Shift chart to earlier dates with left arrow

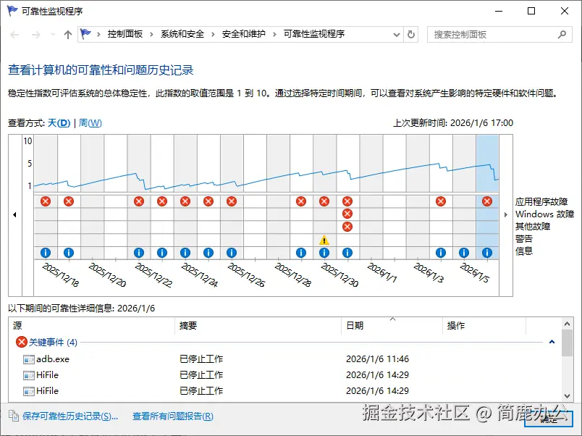pyautogui.click(x=15, y=214)
